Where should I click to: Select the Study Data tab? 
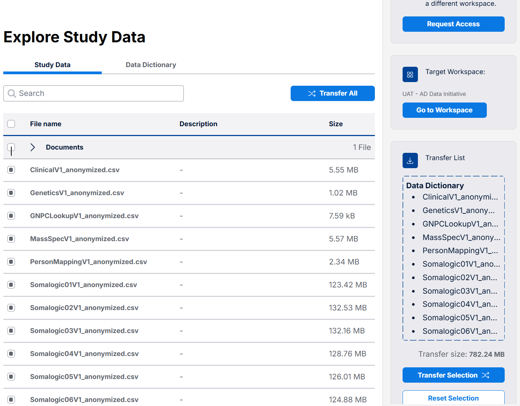point(53,65)
